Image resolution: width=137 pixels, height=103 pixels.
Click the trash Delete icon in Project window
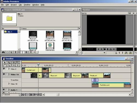click(15, 52)
